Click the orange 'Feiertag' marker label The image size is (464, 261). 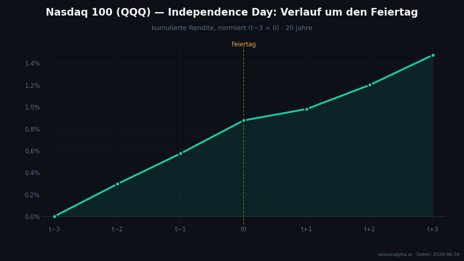[x=244, y=45]
